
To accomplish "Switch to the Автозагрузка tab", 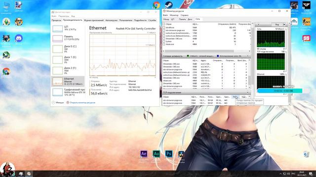I will pyautogui.click(x=111, y=20).
